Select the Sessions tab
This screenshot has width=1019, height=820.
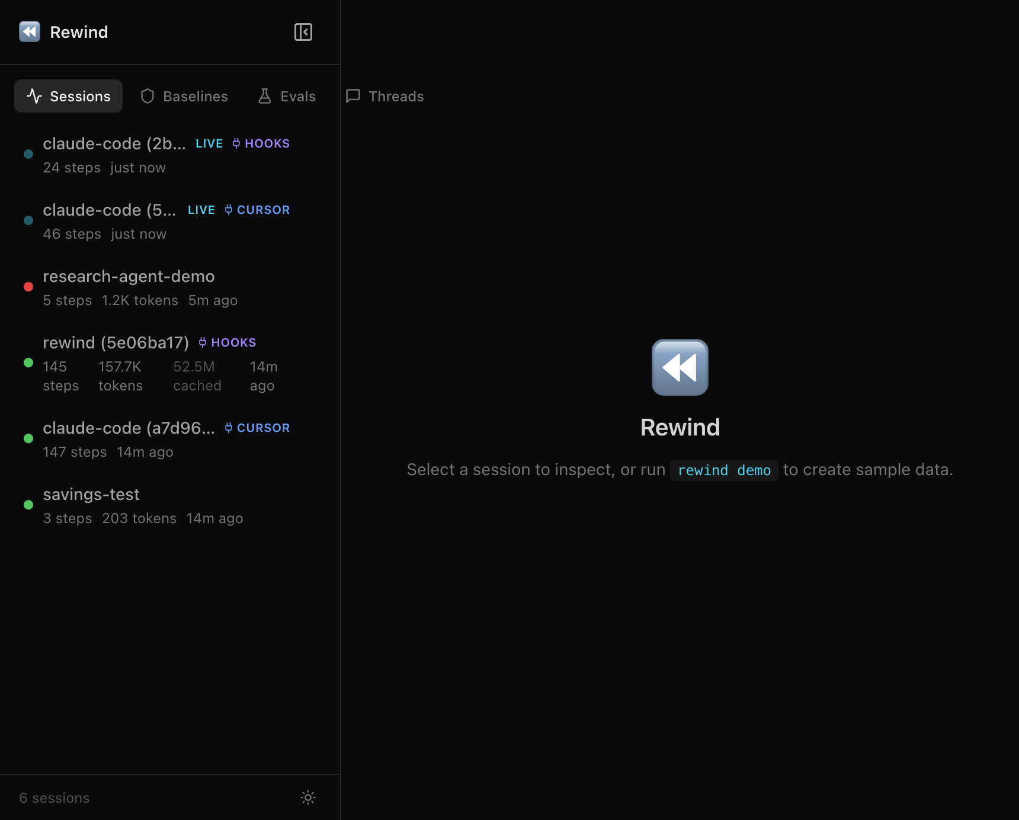(x=69, y=97)
